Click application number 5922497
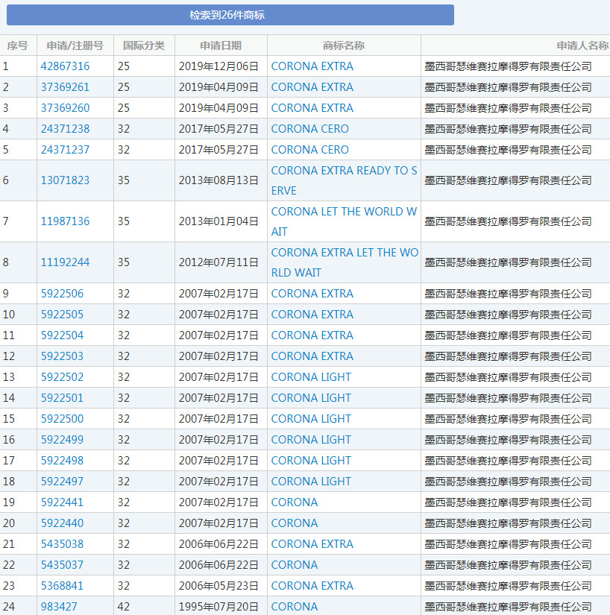The width and height of the screenshot is (610, 615). 62,482
